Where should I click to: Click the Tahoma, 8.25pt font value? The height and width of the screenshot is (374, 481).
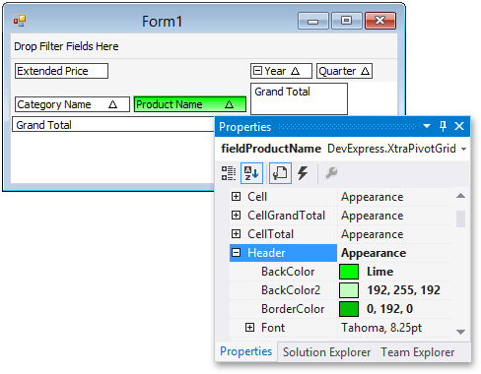click(x=381, y=328)
